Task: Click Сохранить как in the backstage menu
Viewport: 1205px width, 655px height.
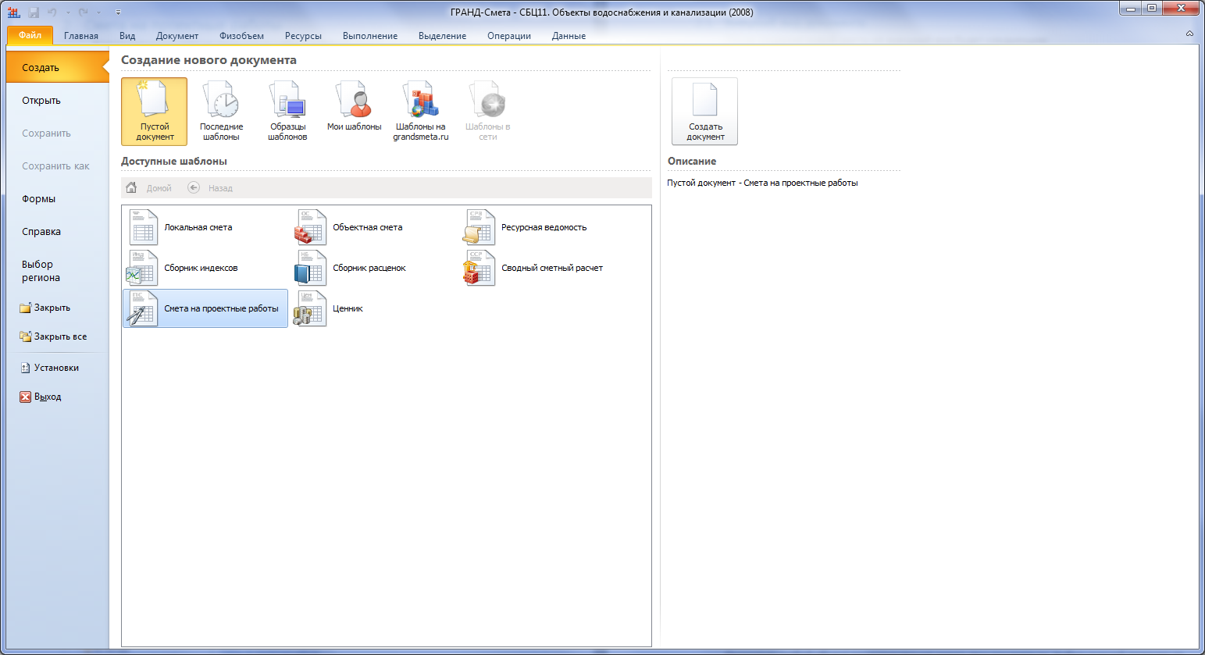Action: (57, 166)
